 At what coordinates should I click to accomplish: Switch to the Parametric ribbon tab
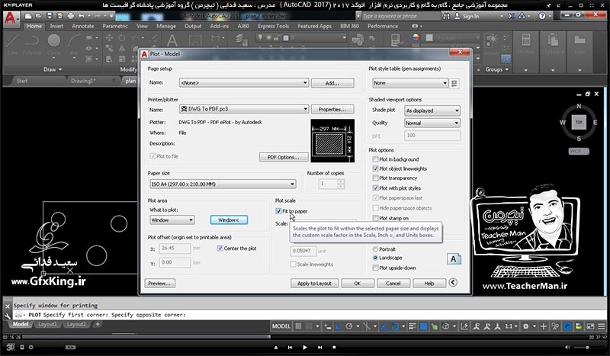(x=115, y=26)
